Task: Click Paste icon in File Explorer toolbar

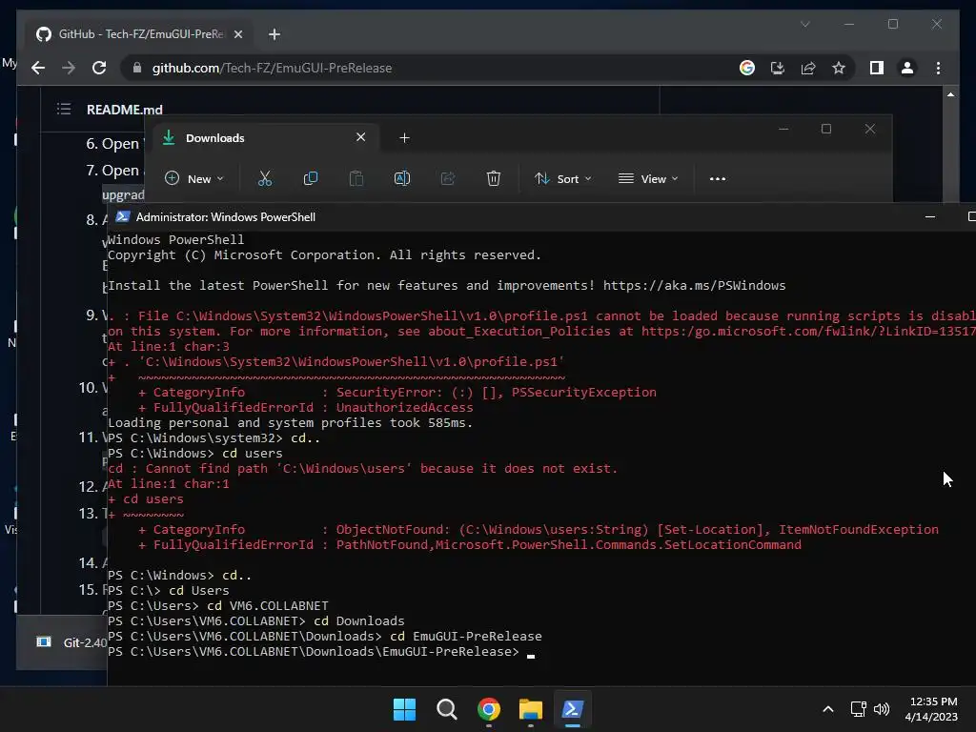Action: (356, 178)
